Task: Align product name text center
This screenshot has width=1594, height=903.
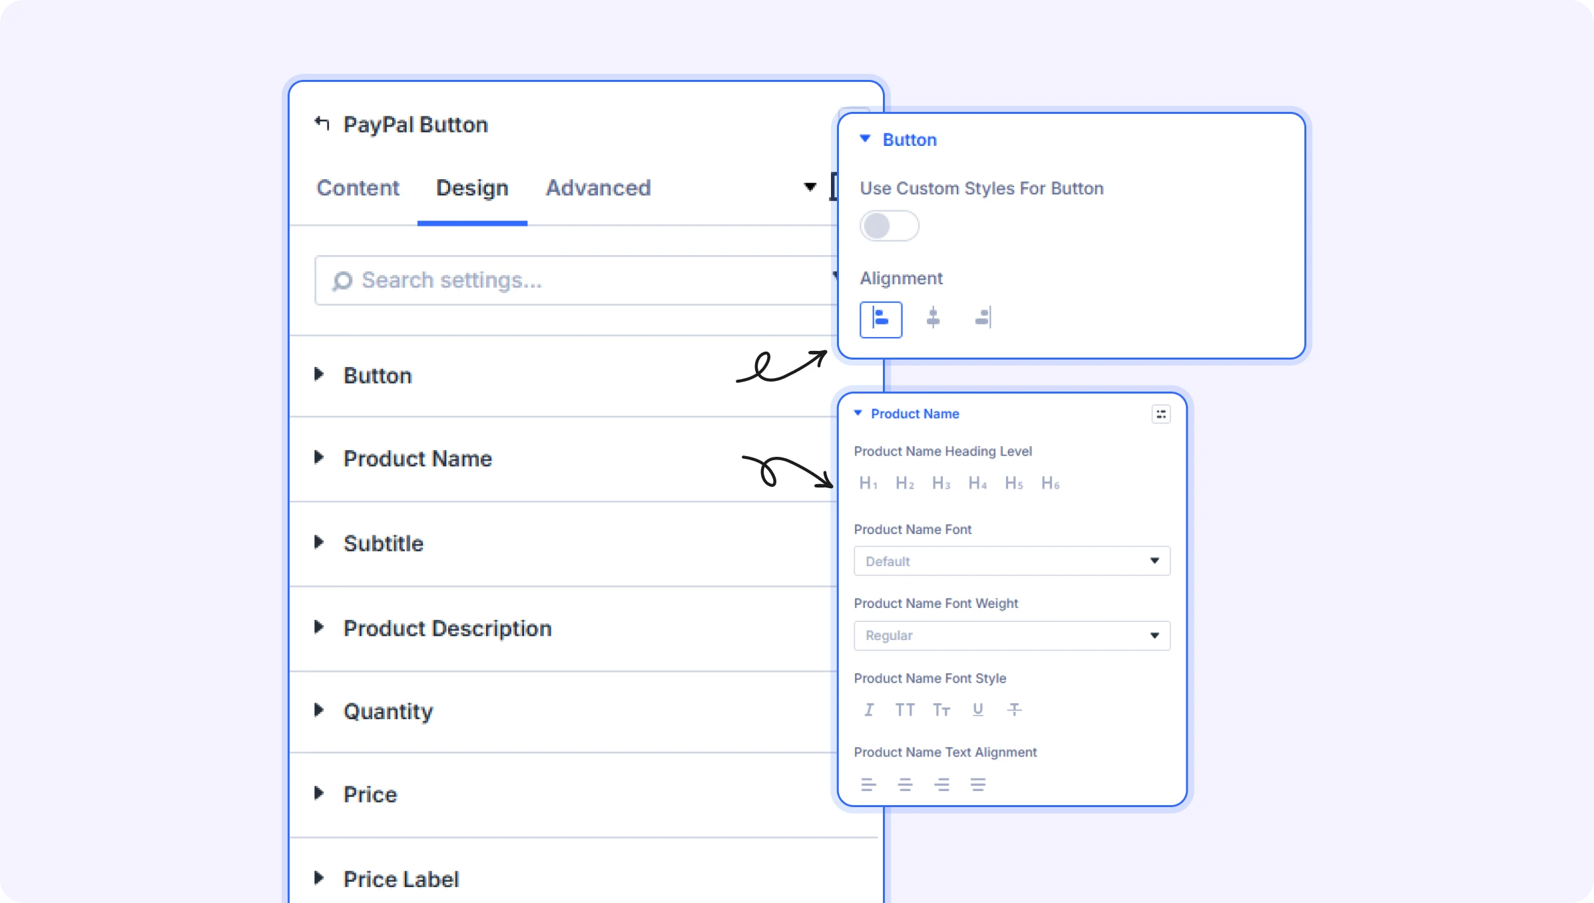Action: (905, 784)
